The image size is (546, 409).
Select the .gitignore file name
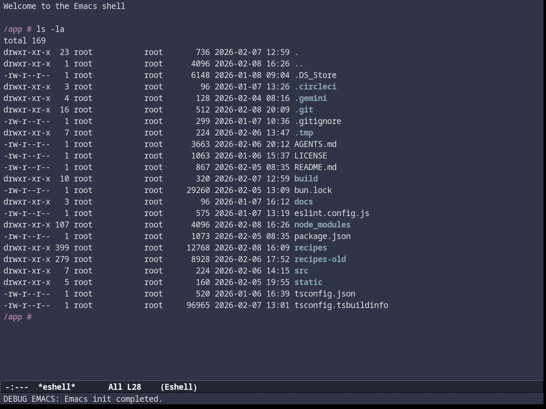[318, 121]
